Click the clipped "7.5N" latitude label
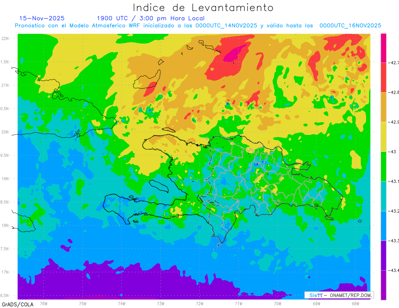Viewport: 399px width, 308px height. pyautogui.click(x=4, y=249)
